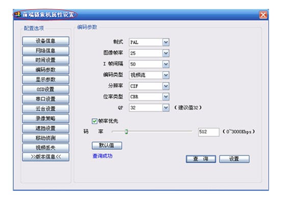
Task: Click the 视频丢失 button
Action: point(46,148)
